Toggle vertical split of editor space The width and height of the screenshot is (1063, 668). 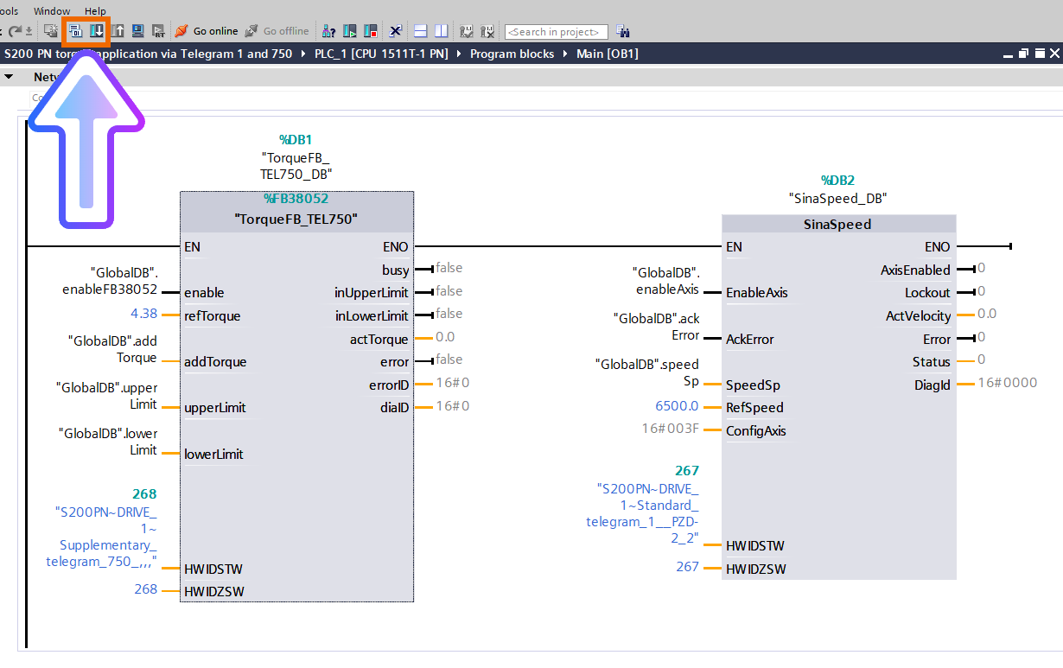click(x=440, y=32)
